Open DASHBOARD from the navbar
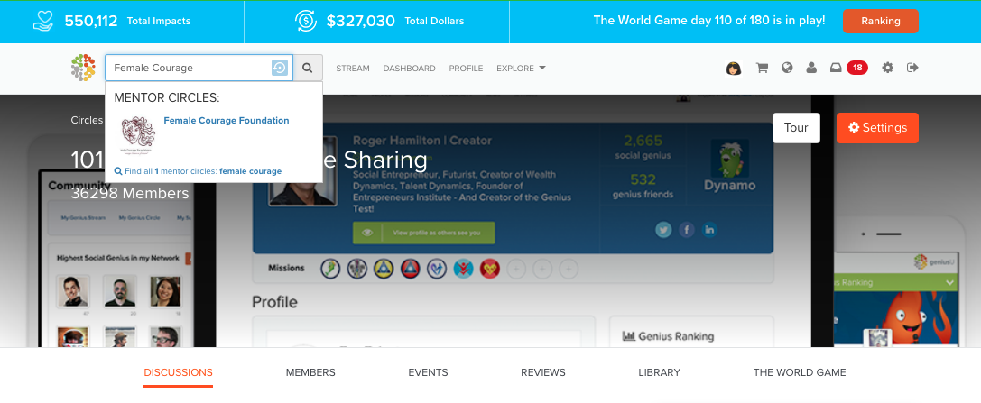Viewport: 981px width, 403px height. 409,69
